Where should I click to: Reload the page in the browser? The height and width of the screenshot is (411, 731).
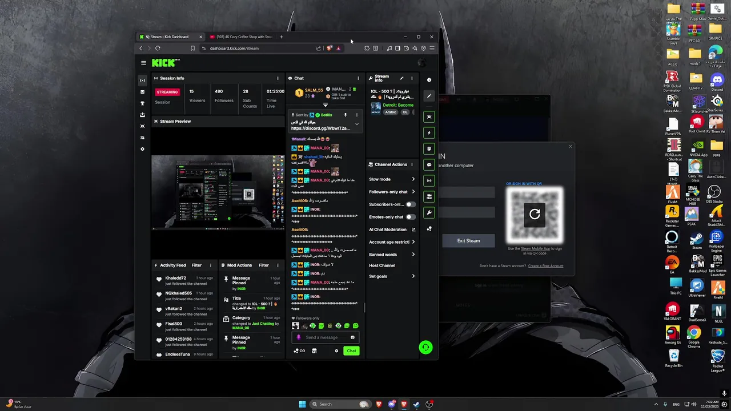coord(158,48)
